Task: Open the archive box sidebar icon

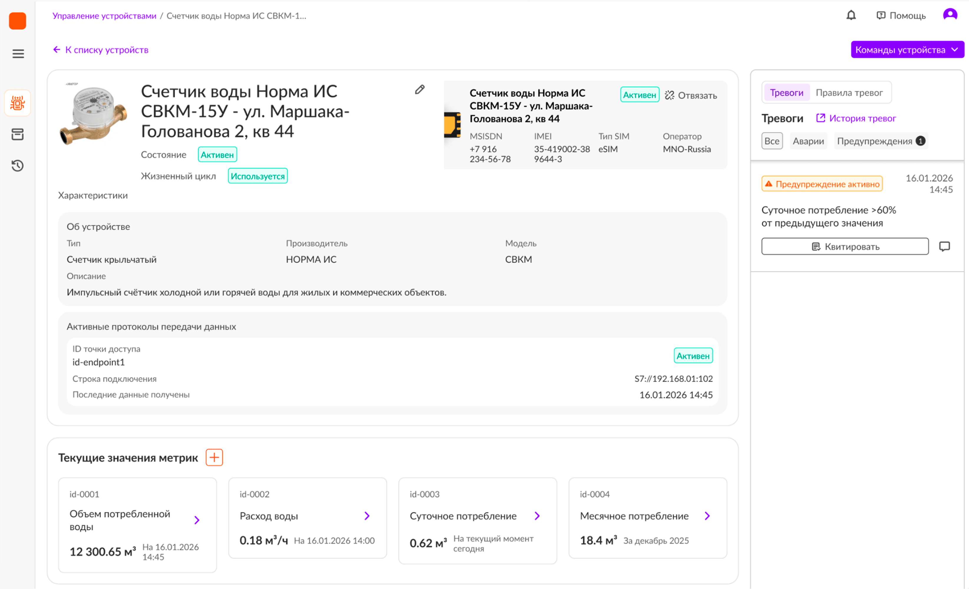Action: coord(18,134)
